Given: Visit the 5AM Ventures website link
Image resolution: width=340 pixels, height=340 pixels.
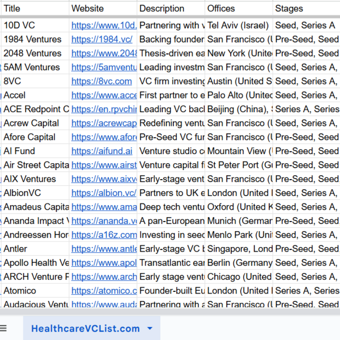Looking at the screenshot, I should coord(104,67).
